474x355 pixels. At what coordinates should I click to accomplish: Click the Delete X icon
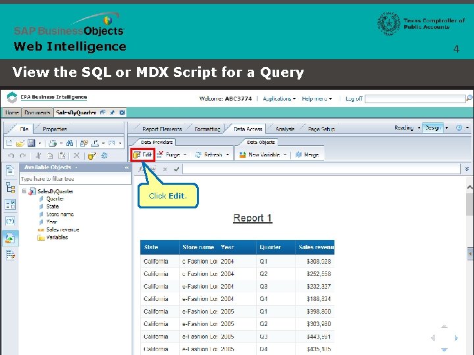pyautogui.click(x=76, y=155)
